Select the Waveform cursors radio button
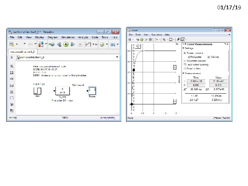Screen dimensions: 248x186 coord(184,61)
